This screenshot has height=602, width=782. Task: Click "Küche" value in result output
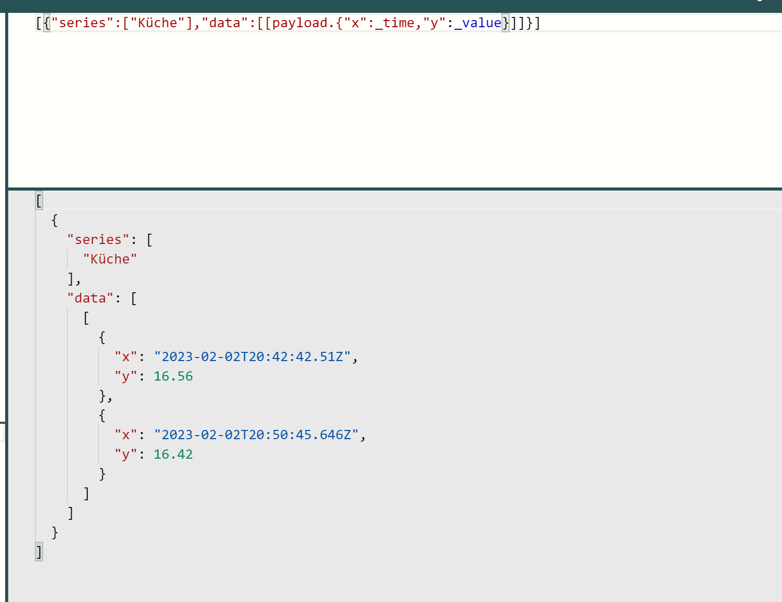tap(110, 259)
